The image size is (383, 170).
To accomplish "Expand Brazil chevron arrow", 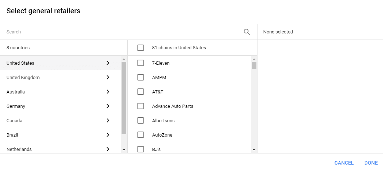I will click(108, 135).
